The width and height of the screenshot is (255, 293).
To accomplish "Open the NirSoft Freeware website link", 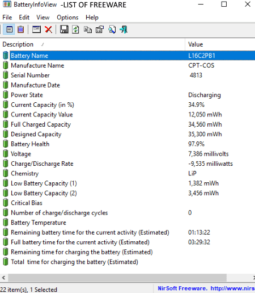I will coord(206,288).
